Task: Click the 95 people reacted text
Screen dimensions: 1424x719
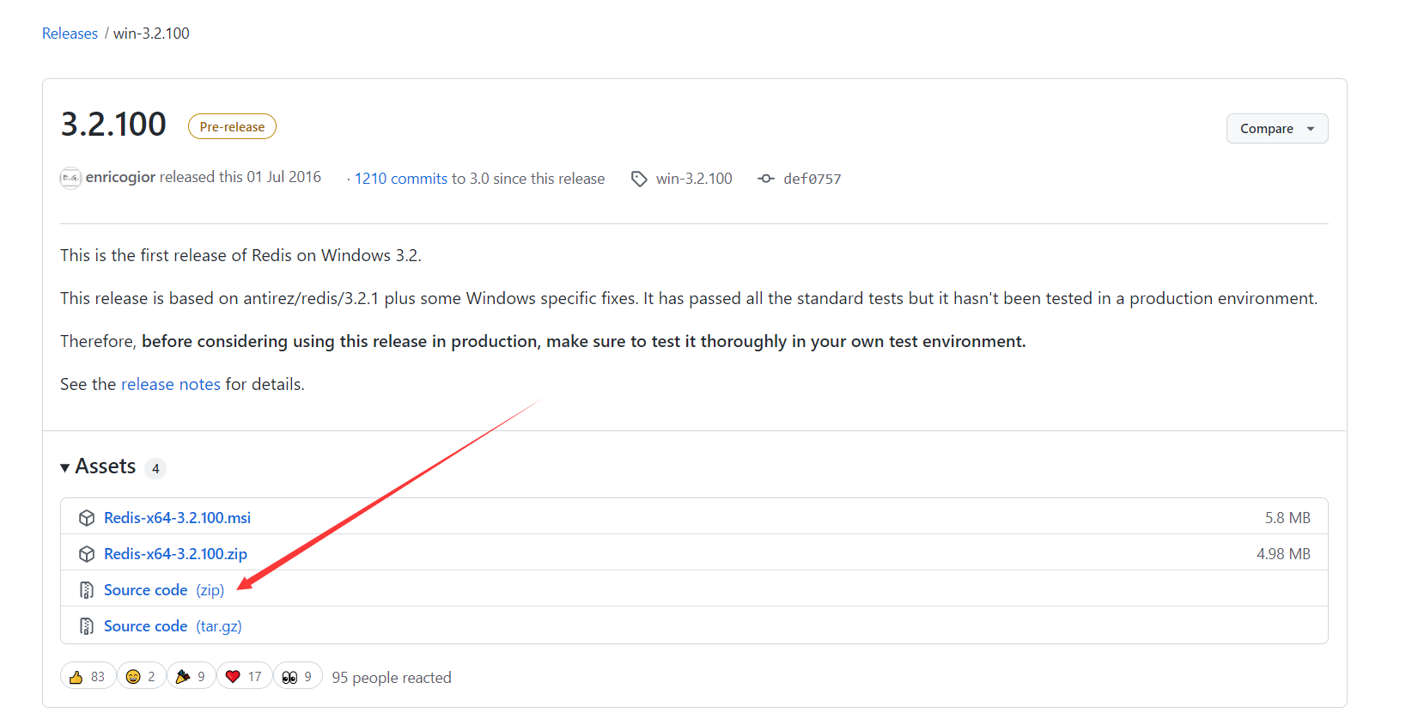Action: click(x=392, y=678)
